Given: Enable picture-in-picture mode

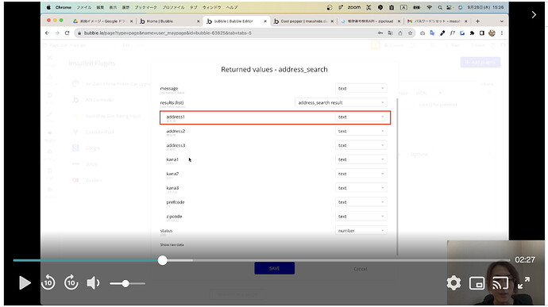Looking at the screenshot, I should tap(477, 283).
